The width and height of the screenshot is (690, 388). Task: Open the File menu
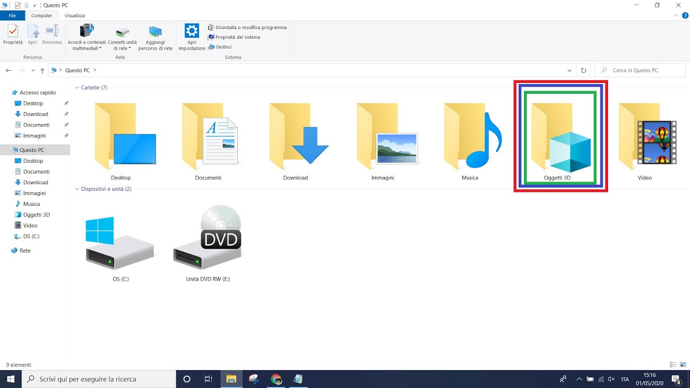[12, 15]
